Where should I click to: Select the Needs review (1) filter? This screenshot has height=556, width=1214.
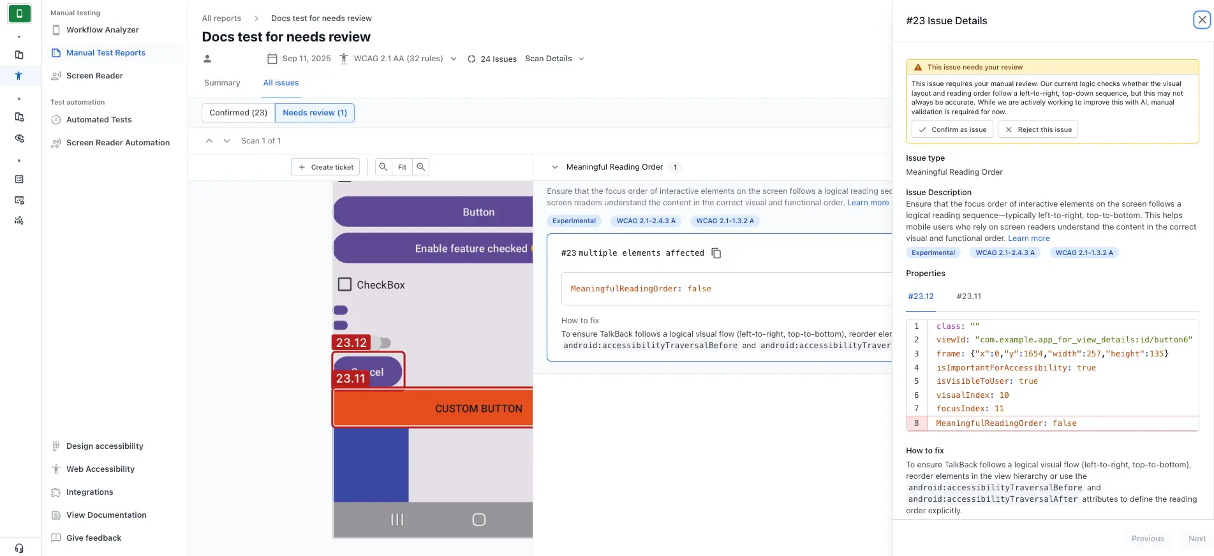[x=315, y=113]
